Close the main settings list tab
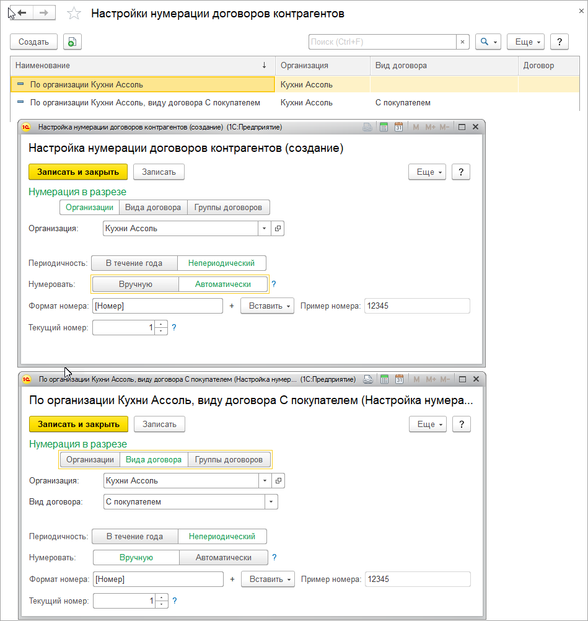 click(581, 11)
